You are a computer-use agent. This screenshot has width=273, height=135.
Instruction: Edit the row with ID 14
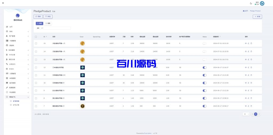(x=248, y=51)
